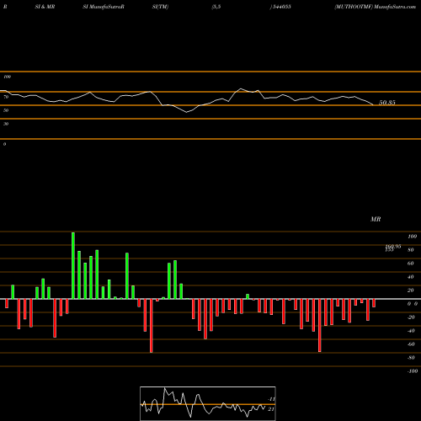Click the tallest green MR histogram bar

73,265
